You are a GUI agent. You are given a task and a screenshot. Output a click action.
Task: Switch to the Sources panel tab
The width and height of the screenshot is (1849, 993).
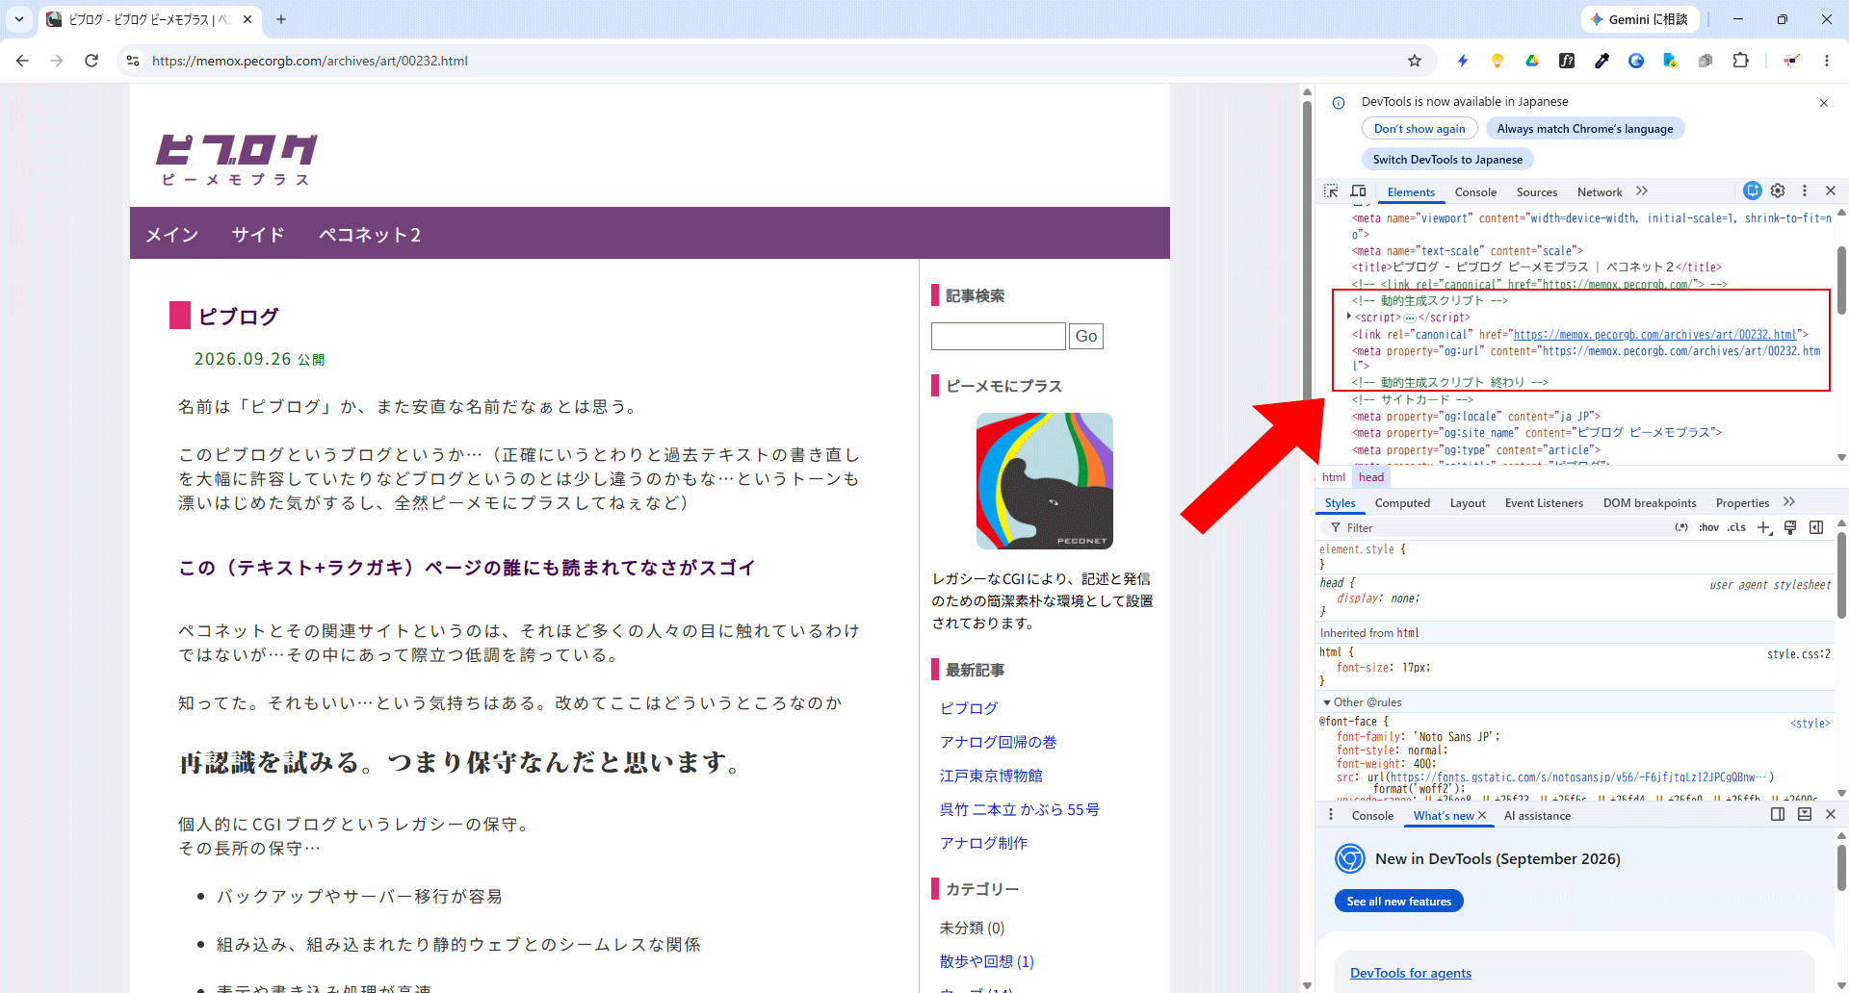coord(1537,192)
